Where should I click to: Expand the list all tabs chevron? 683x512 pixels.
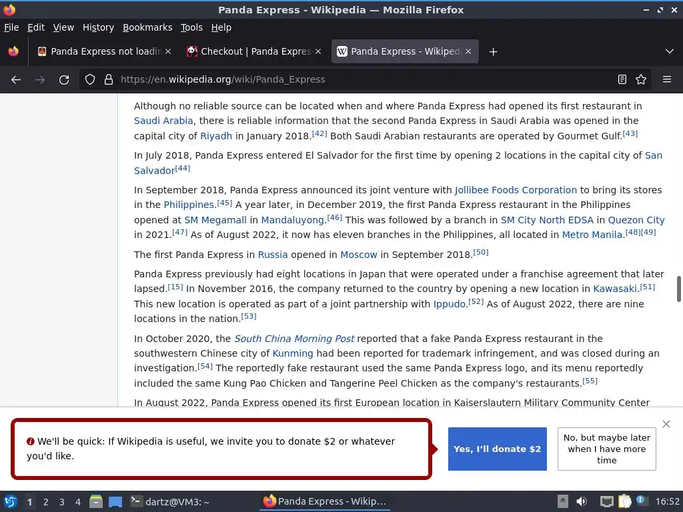(x=670, y=51)
